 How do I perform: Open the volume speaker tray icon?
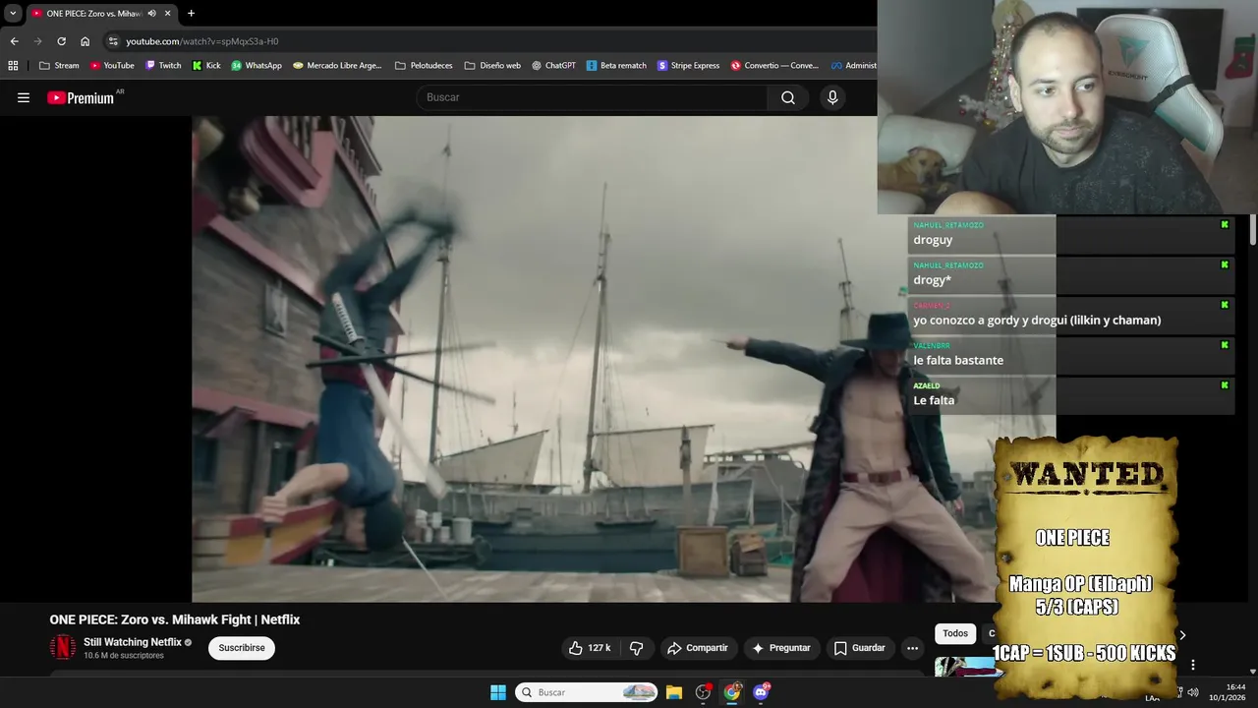click(x=1193, y=692)
